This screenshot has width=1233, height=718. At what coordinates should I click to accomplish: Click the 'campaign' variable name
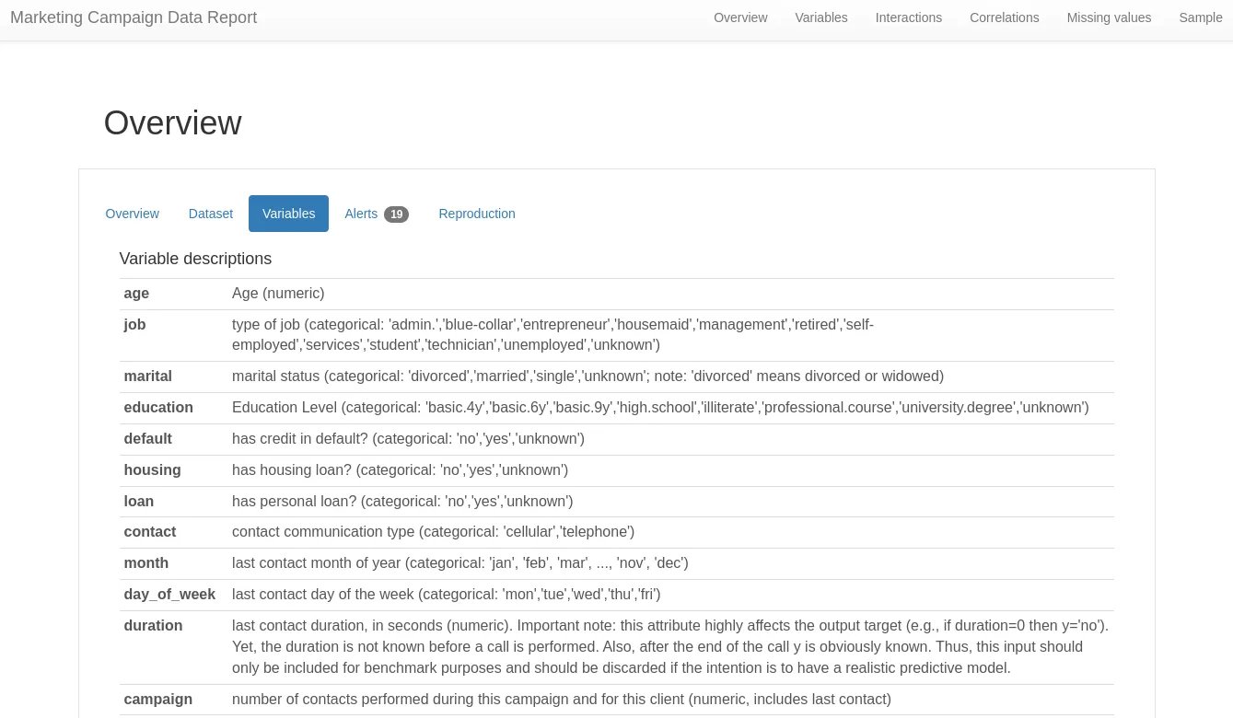[158, 700]
